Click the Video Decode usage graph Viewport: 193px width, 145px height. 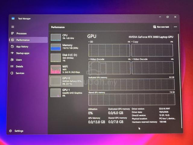tap(153, 68)
